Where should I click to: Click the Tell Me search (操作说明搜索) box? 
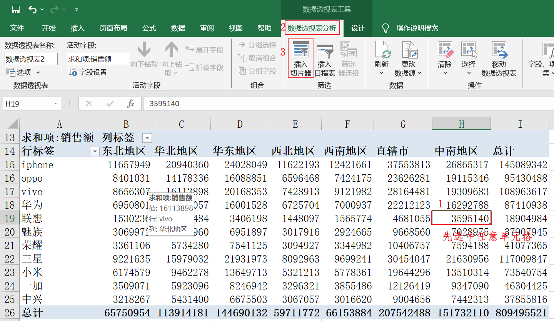pyautogui.click(x=417, y=28)
